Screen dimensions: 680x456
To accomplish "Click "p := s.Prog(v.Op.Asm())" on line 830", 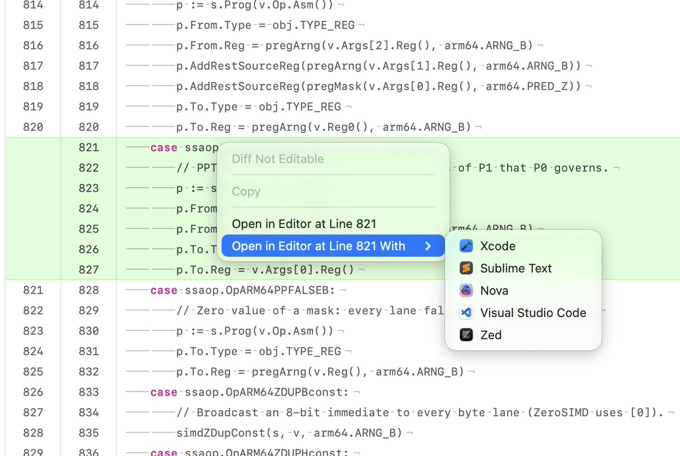I will point(255,331).
